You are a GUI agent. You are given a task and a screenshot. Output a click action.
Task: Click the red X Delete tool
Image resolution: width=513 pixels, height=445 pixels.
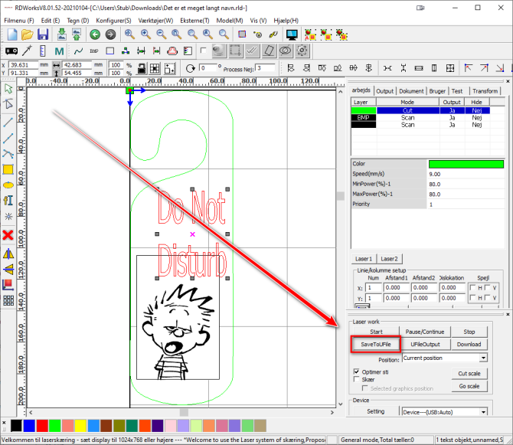(8, 235)
